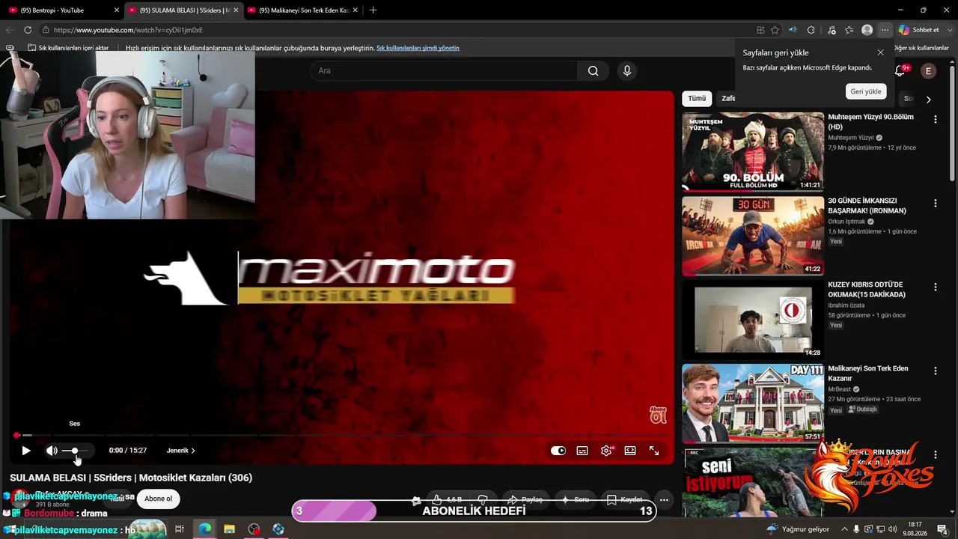Click the 'Abone ol' subscribe button

click(158, 499)
